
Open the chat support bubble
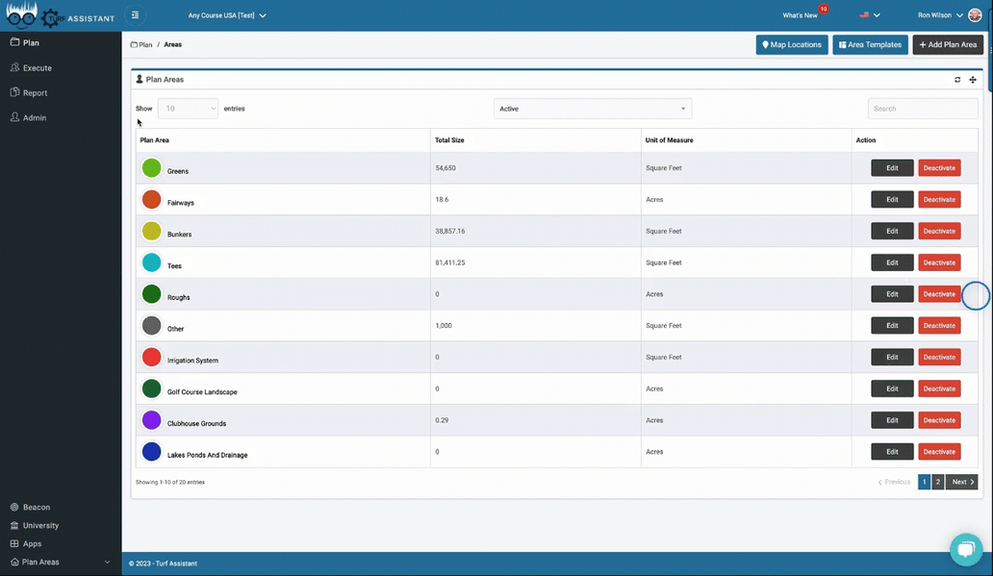click(x=965, y=548)
